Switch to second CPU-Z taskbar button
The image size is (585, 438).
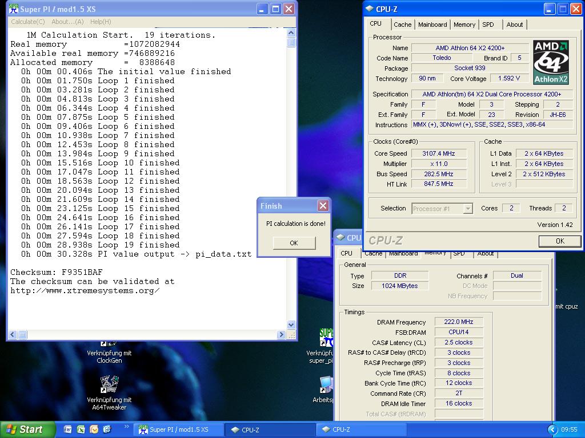pyautogui.click(x=361, y=429)
